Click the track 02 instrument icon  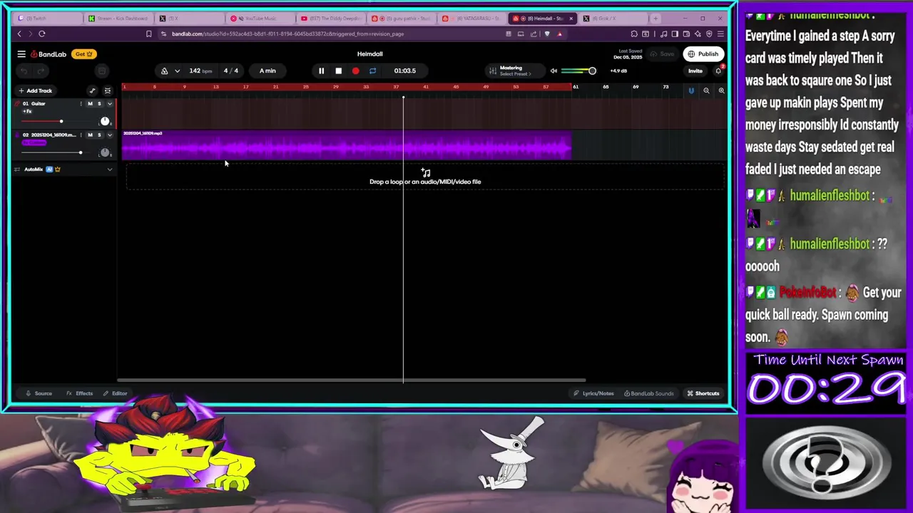(17, 135)
